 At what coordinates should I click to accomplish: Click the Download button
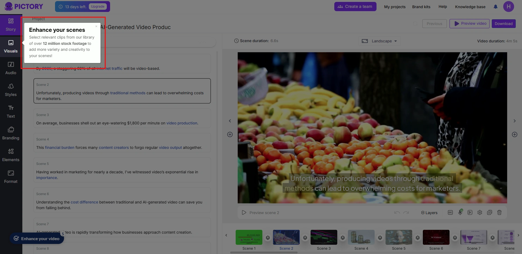[503, 24]
